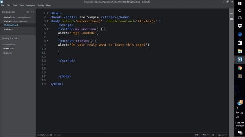Image resolution: width=245 pixels, height=137 pixels.
Task: Open main.css in the project tree
Action: pyautogui.click(x=8, y=53)
